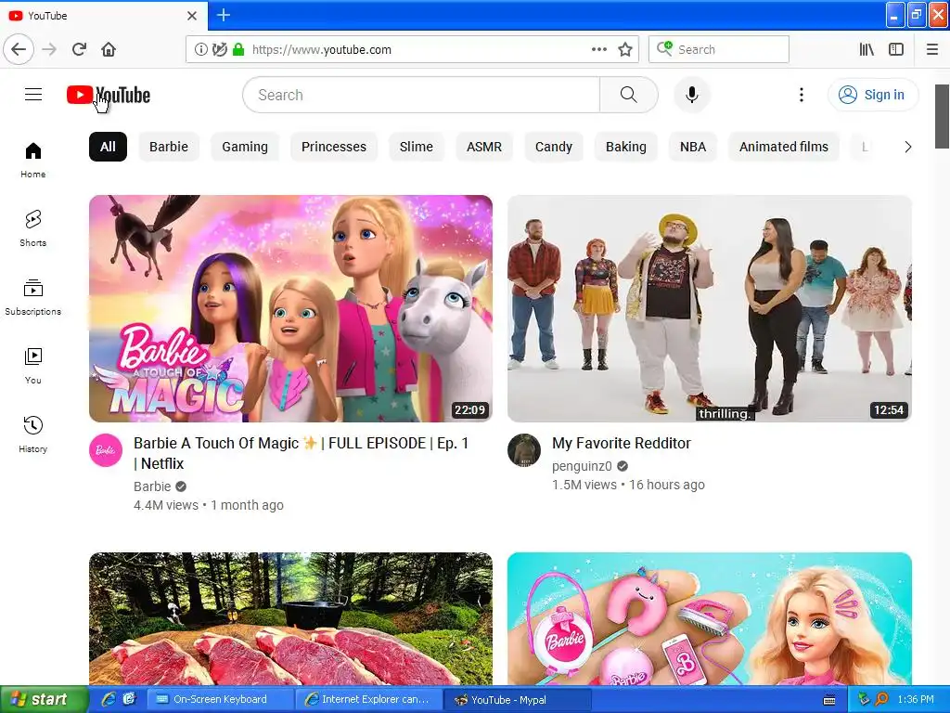Show site information icon in address bar
The height and width of the screenshot is (713, 950).
tap(200, 50)
